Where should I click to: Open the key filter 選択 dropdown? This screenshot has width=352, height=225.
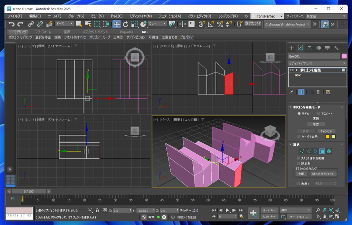pos(295,210)
